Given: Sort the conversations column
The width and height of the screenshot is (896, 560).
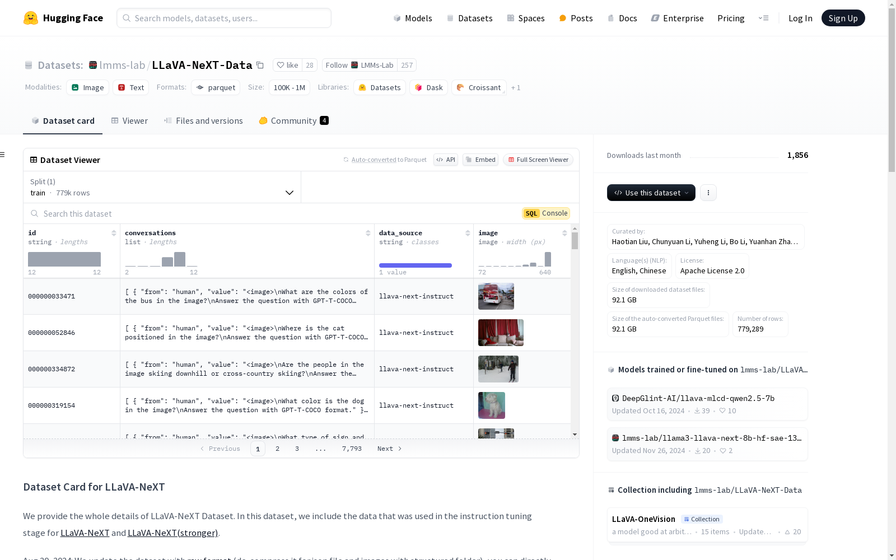Looking at the screenshot, I should 368,233.
